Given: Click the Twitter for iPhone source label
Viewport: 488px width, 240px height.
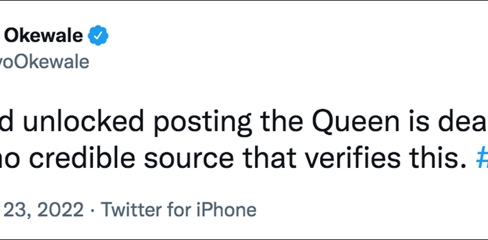Looking at the screenshot, I should pos(179,210).
